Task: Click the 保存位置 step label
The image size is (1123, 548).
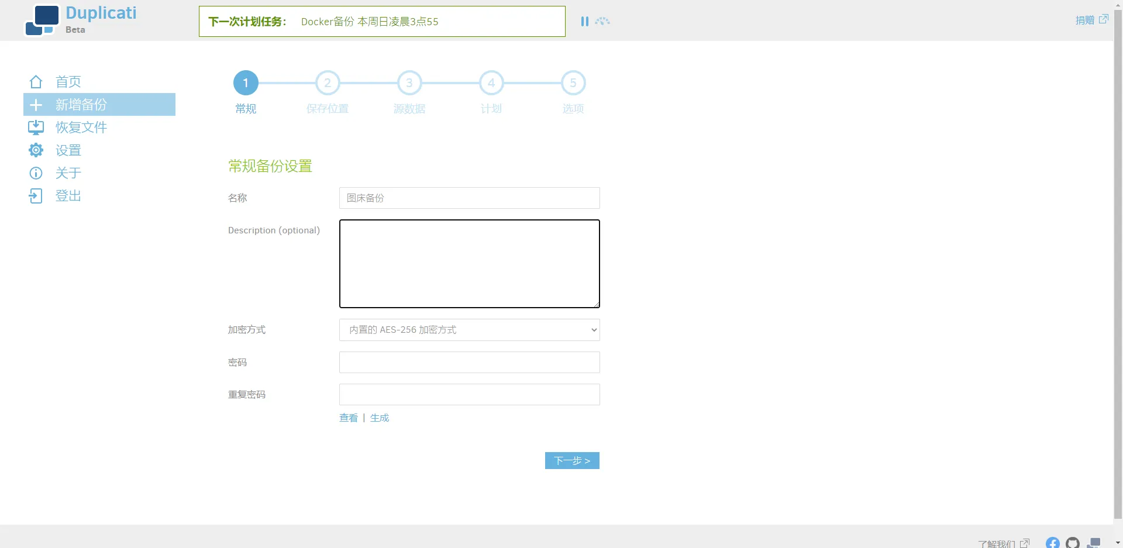Action: pyautogui.click(x=328, y=109)
